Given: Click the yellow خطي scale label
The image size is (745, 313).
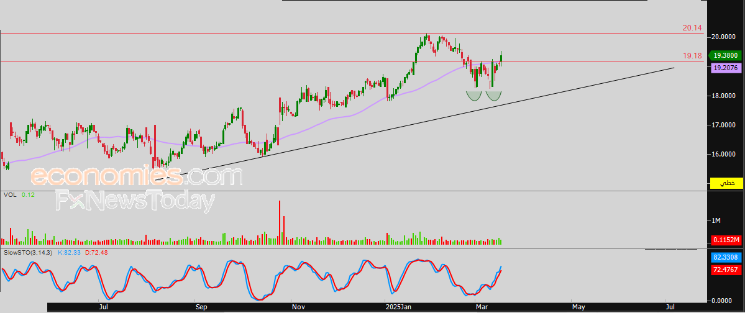Looking at the screenshot, I should (726, 183).
